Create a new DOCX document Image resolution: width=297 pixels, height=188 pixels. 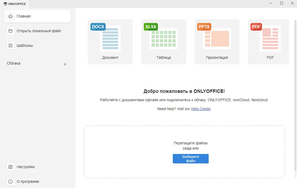[110, 42]
